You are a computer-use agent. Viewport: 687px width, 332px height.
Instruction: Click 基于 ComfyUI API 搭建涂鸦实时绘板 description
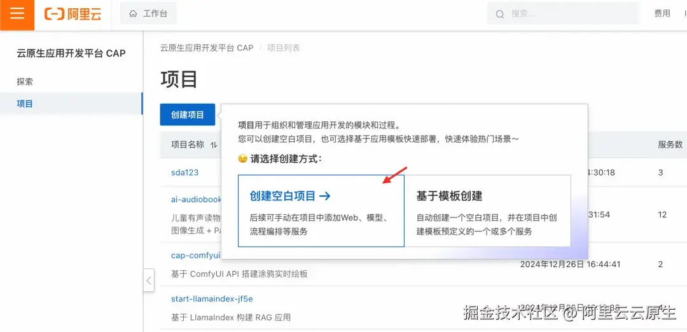tap(239, 274)
